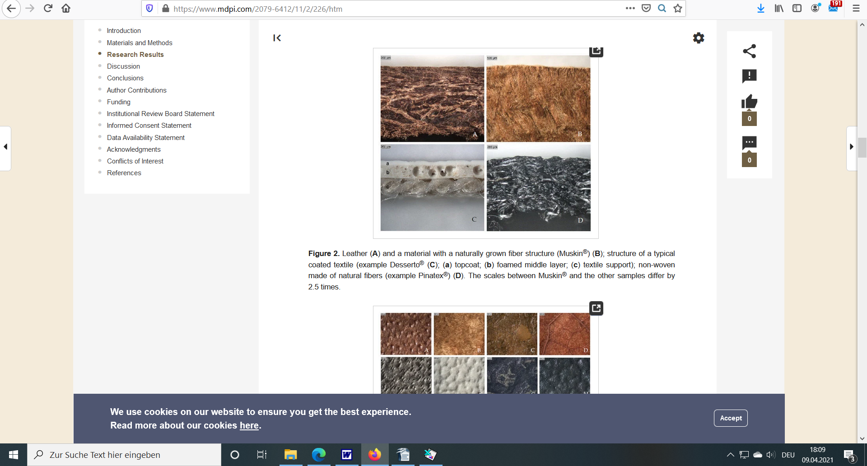This screenshot has height=466, width=867.
Task: Click the share icon in right sidebar
Action: pos(749,51)
